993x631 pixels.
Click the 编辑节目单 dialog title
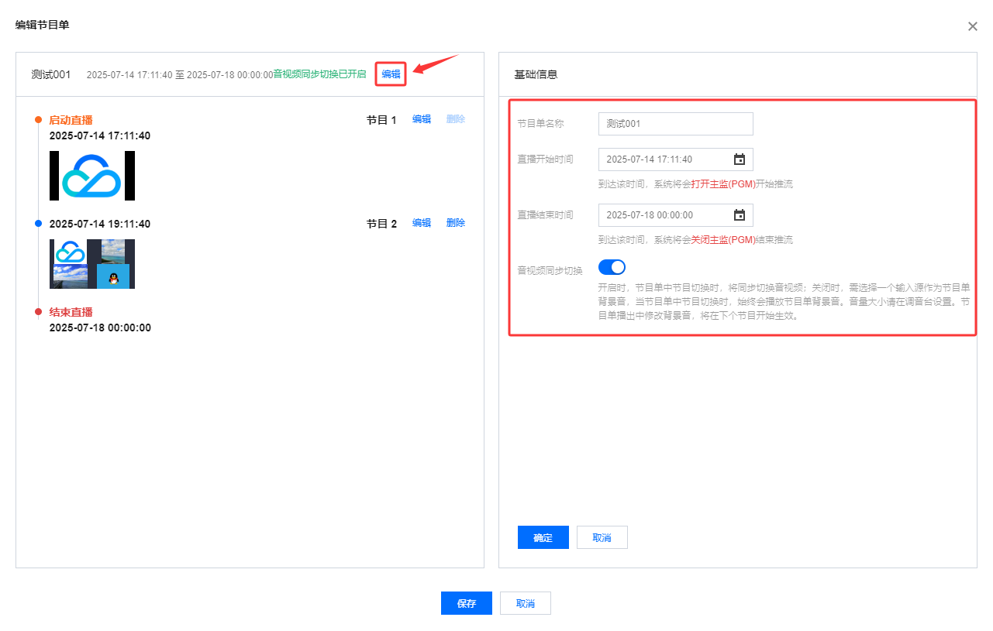click(43, 25)
